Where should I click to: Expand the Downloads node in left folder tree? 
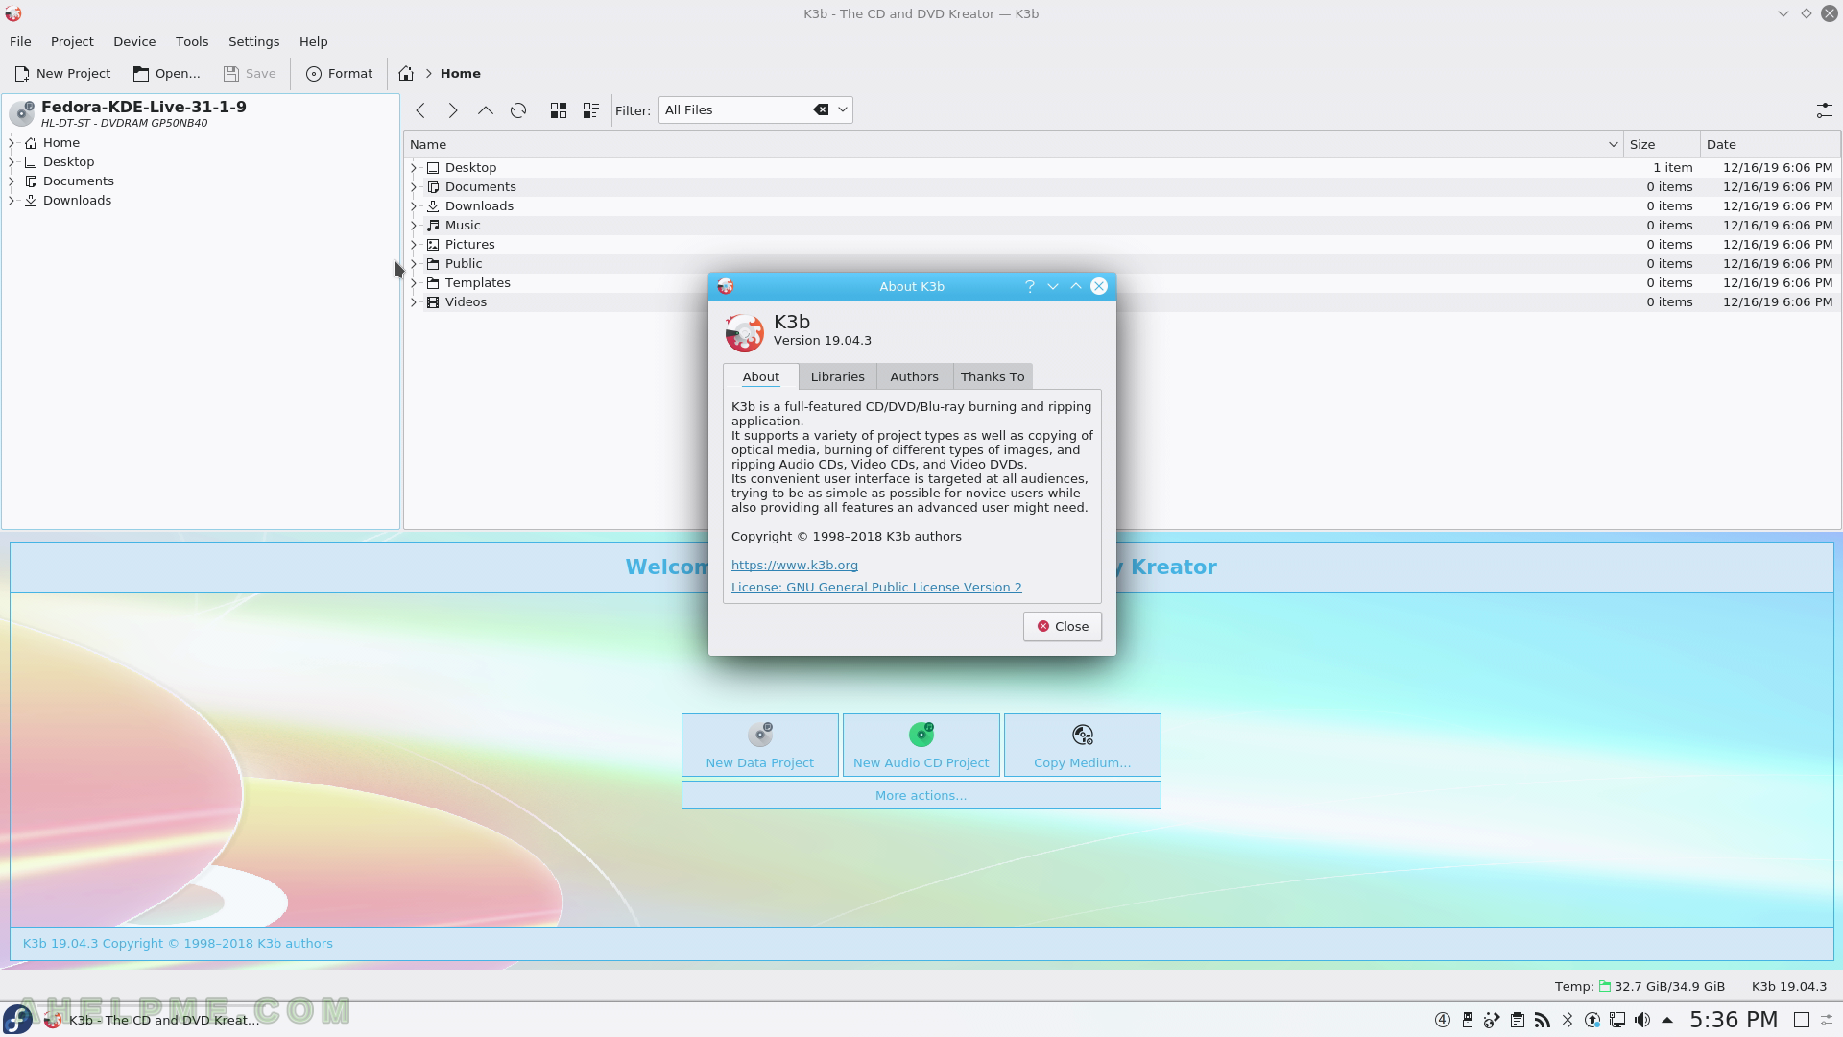click(x=12, y=200)
